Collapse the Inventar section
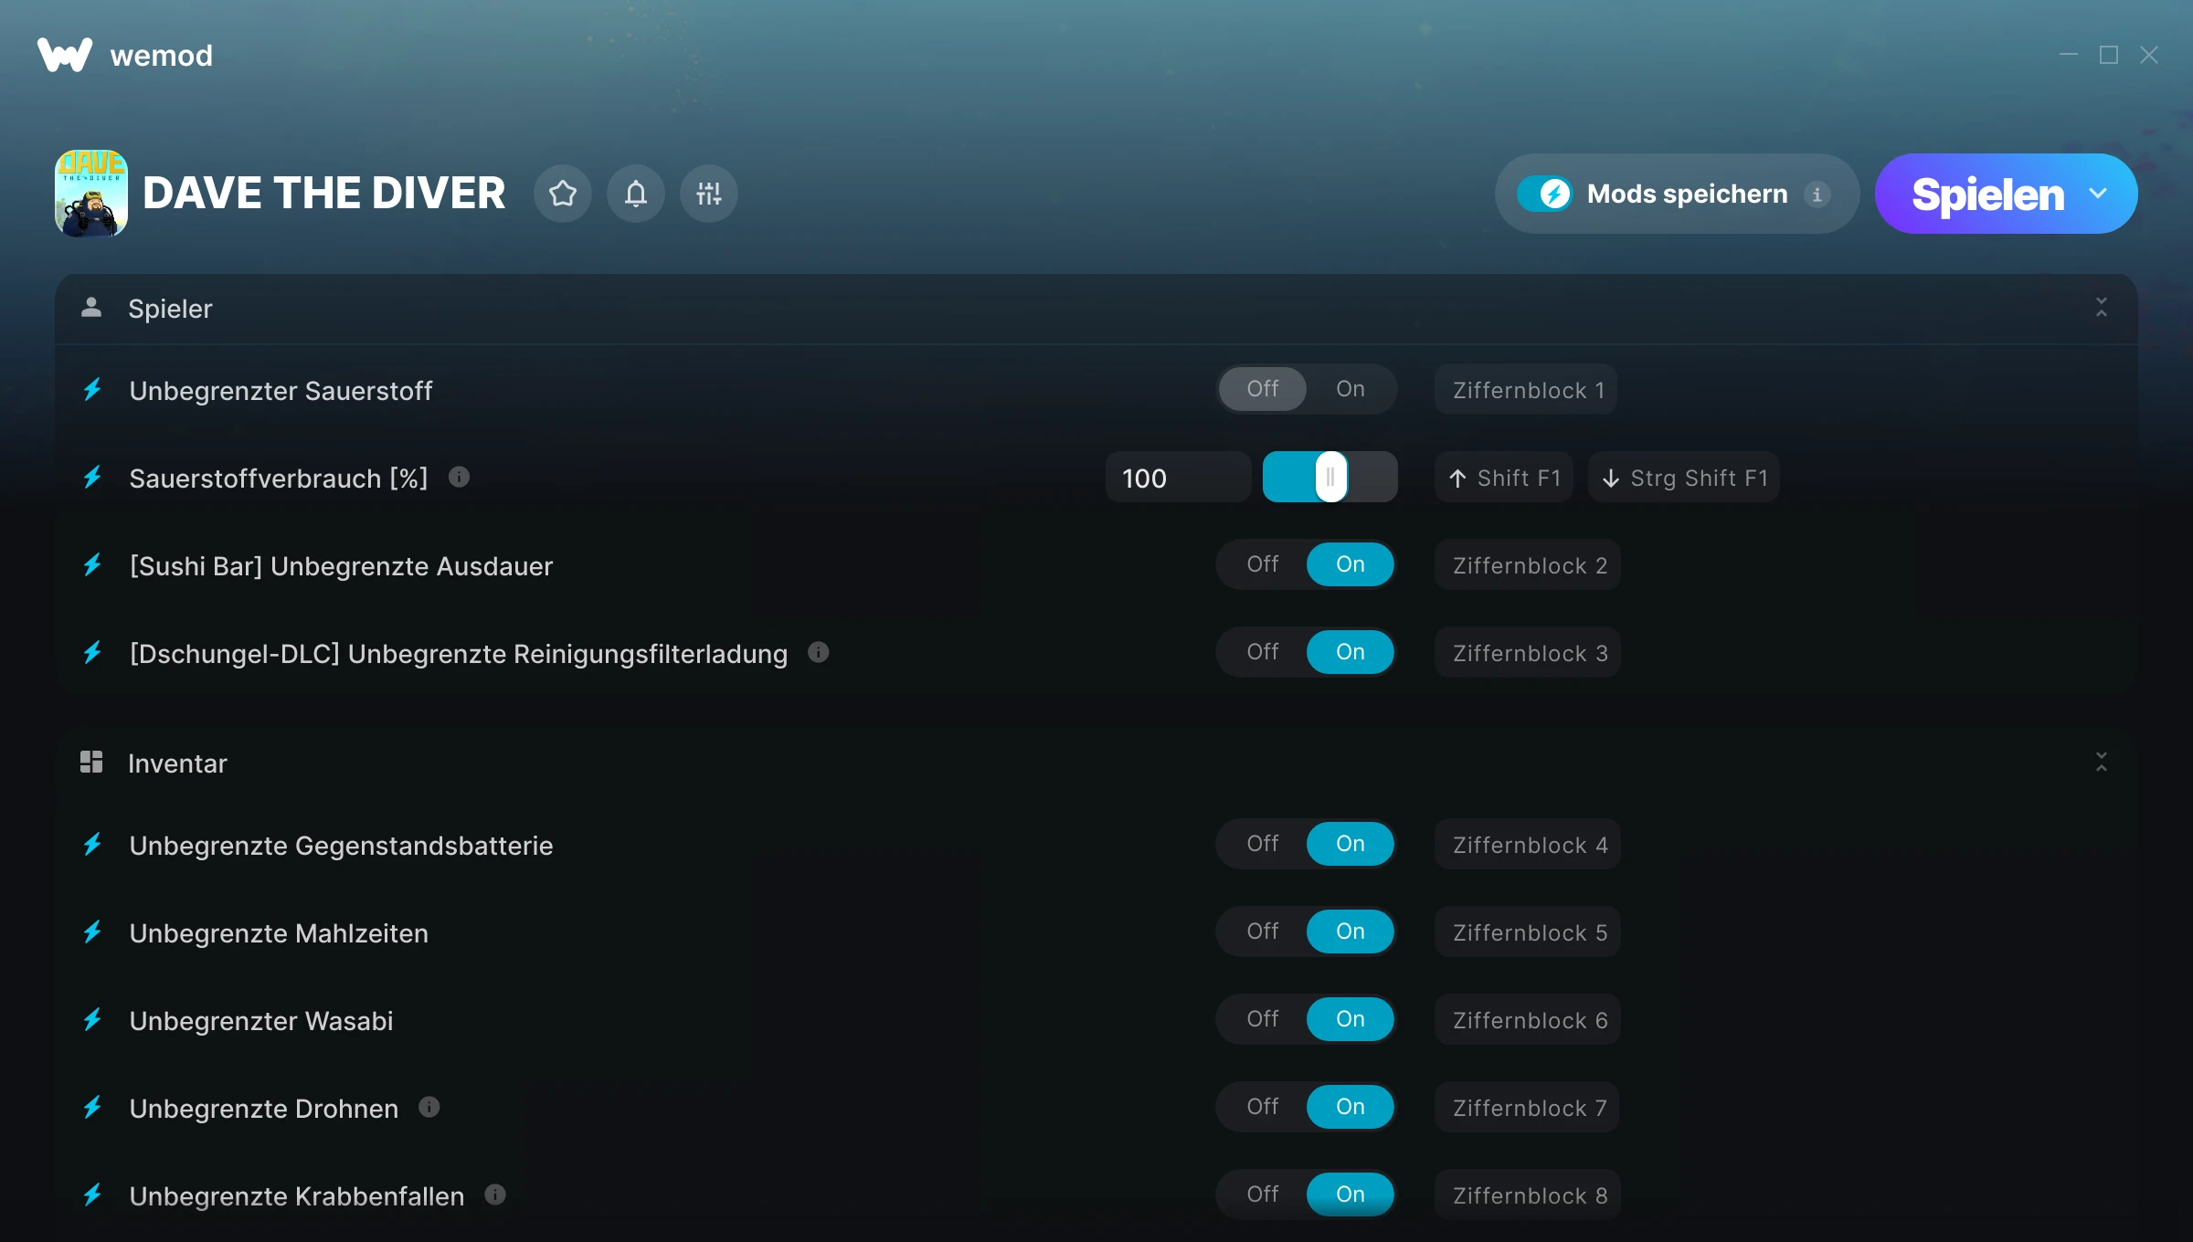 pos(2102,763)
